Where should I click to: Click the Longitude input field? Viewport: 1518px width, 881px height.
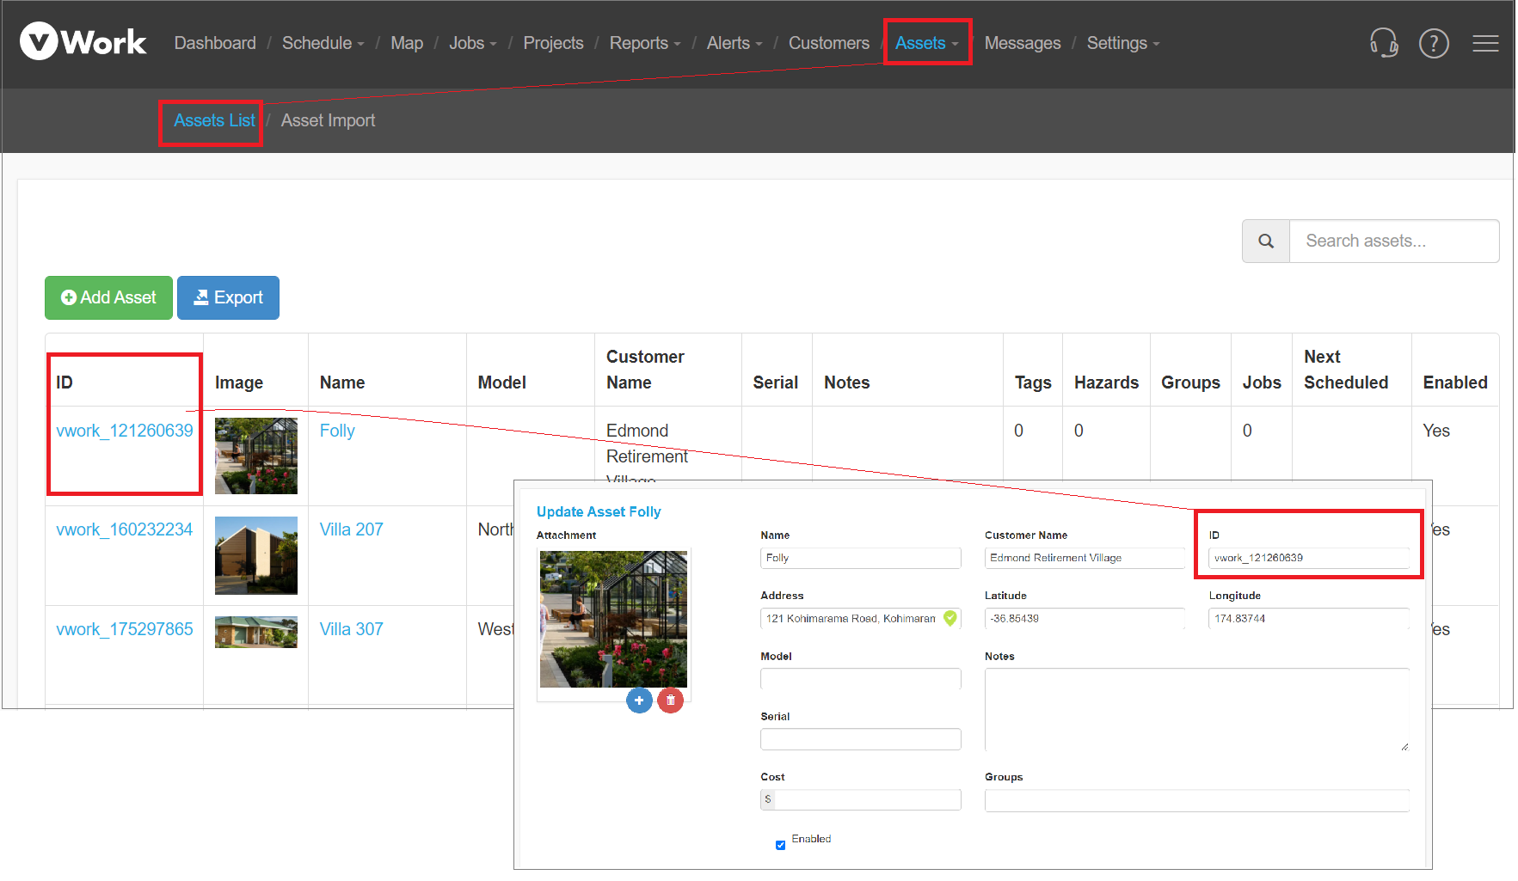(x=1309, y=618)
